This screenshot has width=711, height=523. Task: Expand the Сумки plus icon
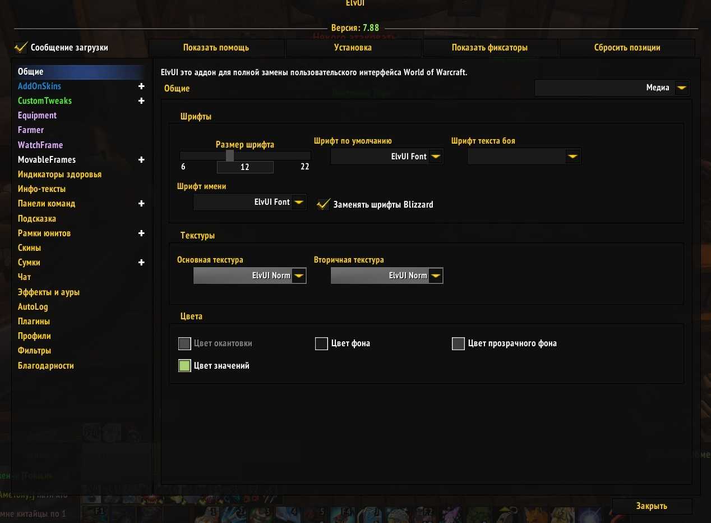141,263
